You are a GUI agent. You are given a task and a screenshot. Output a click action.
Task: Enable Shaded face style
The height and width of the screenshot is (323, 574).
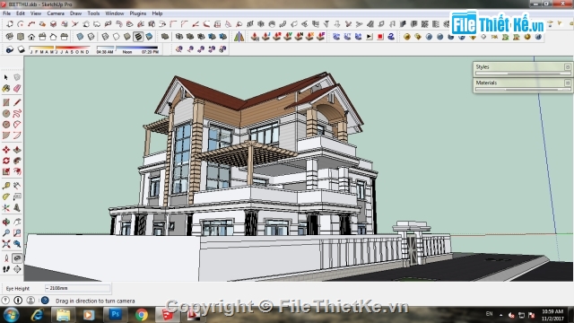(x=127, y=37)
